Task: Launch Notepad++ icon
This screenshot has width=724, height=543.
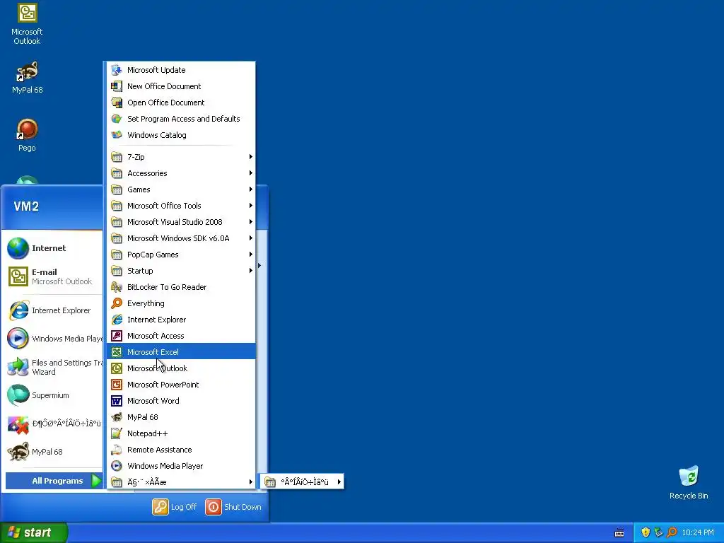Action: pyautogui.click(x=117, y=433)
